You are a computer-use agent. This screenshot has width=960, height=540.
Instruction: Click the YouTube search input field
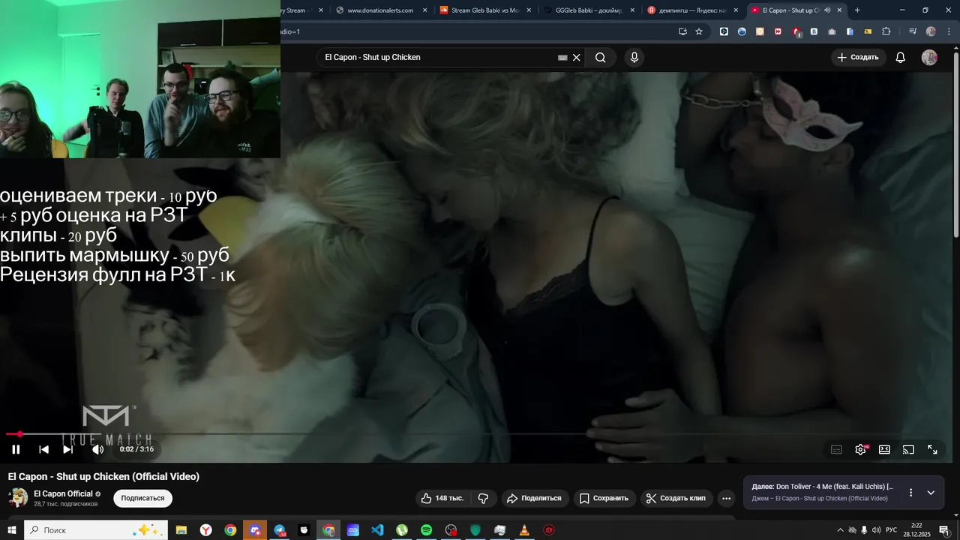coord(439,57)
